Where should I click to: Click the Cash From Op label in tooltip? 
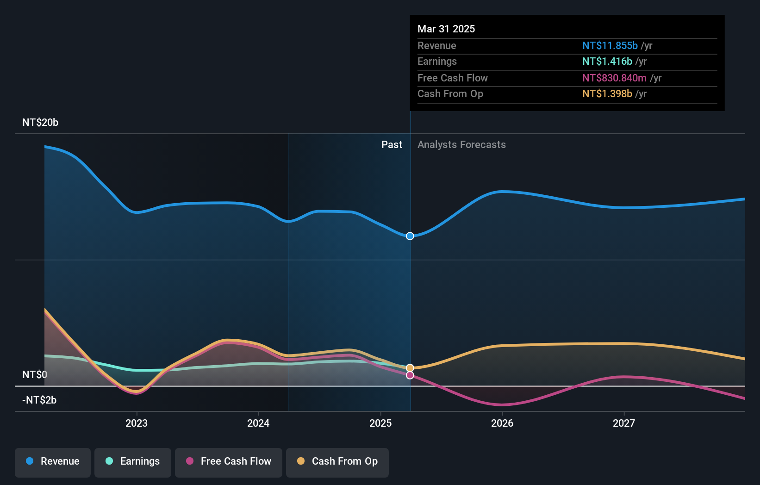pos(450,93)
